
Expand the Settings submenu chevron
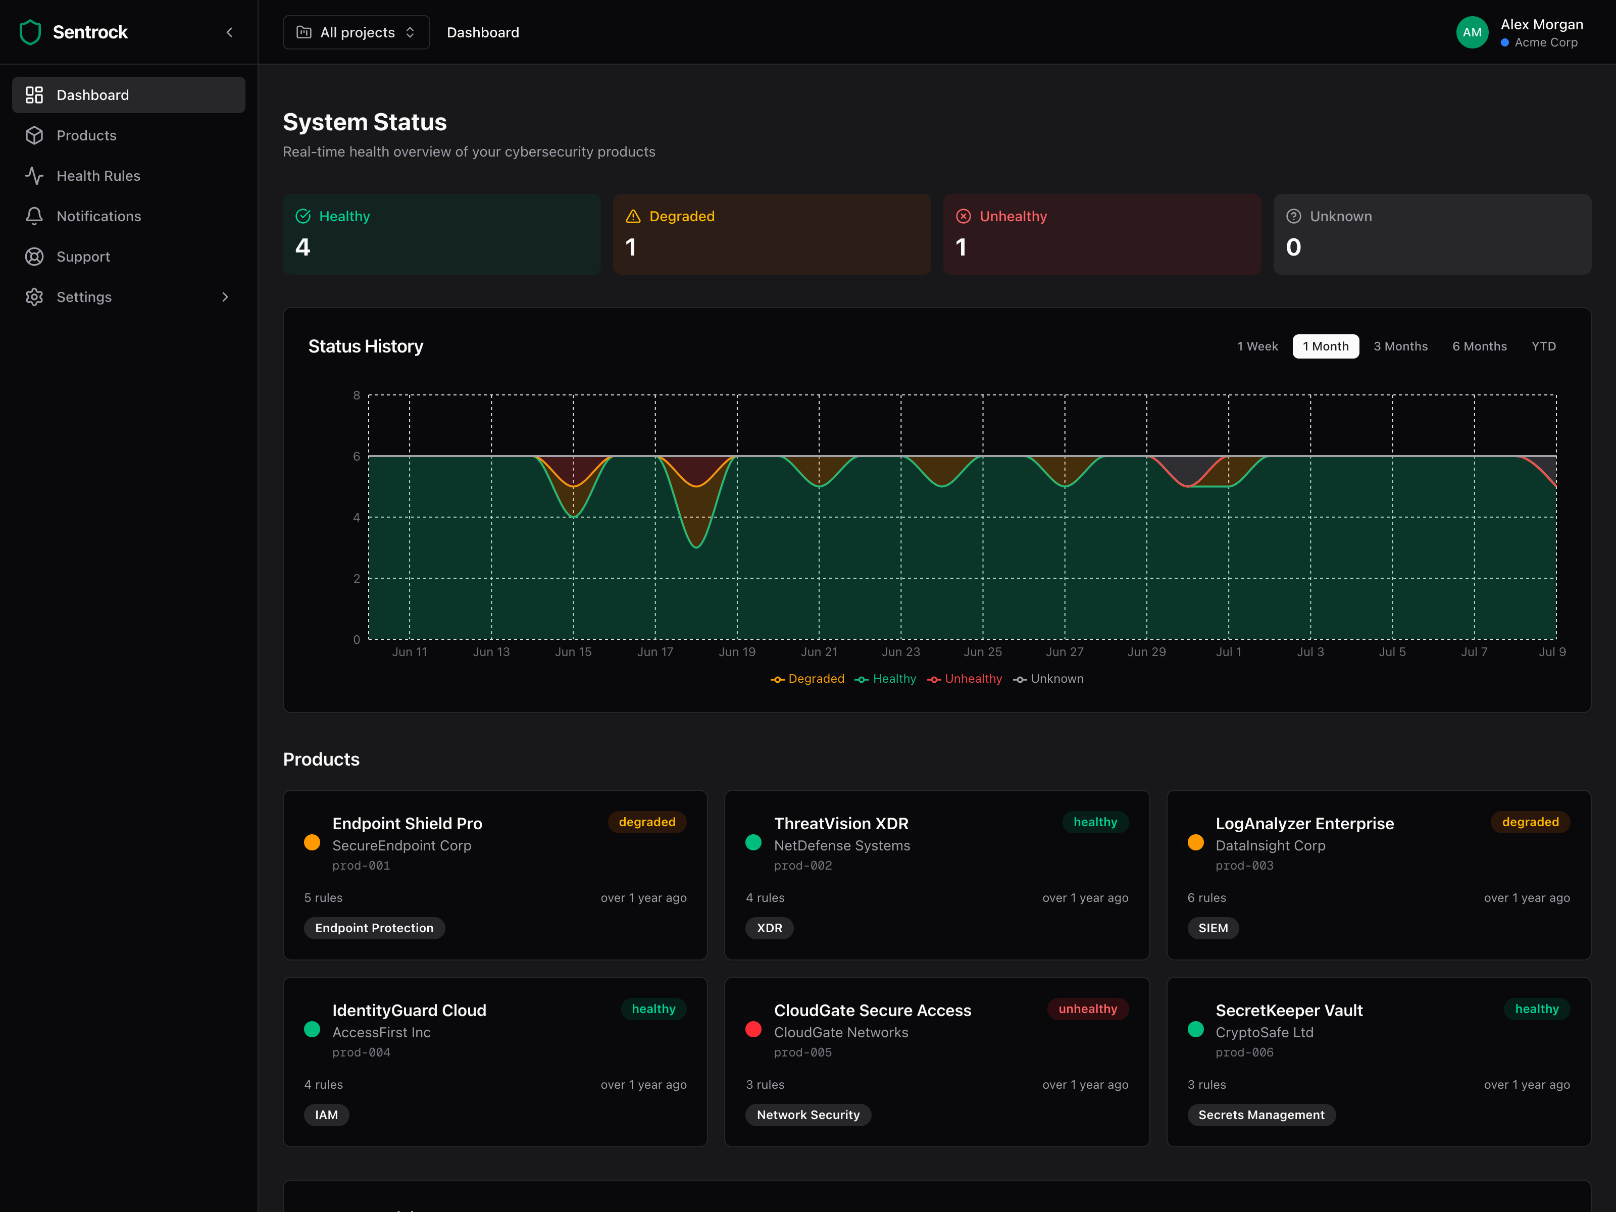point(225,296)
